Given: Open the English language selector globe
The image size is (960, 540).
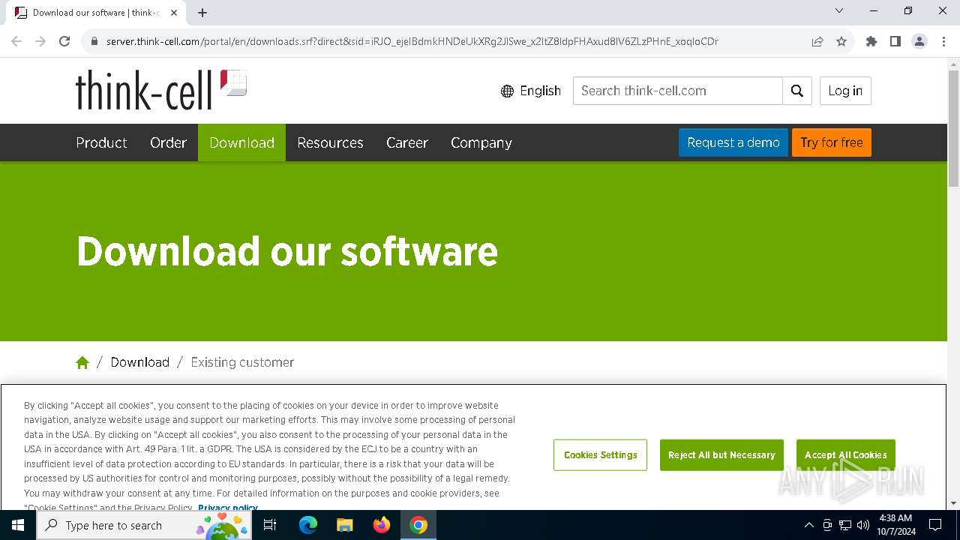Looking at the screenshot, I should 508,91.
